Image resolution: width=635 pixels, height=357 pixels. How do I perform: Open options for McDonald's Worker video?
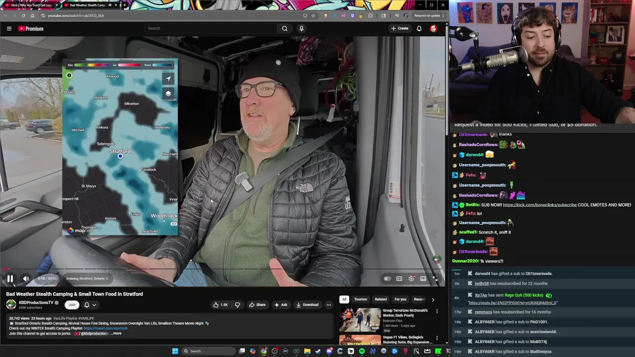tap(437, 311)
